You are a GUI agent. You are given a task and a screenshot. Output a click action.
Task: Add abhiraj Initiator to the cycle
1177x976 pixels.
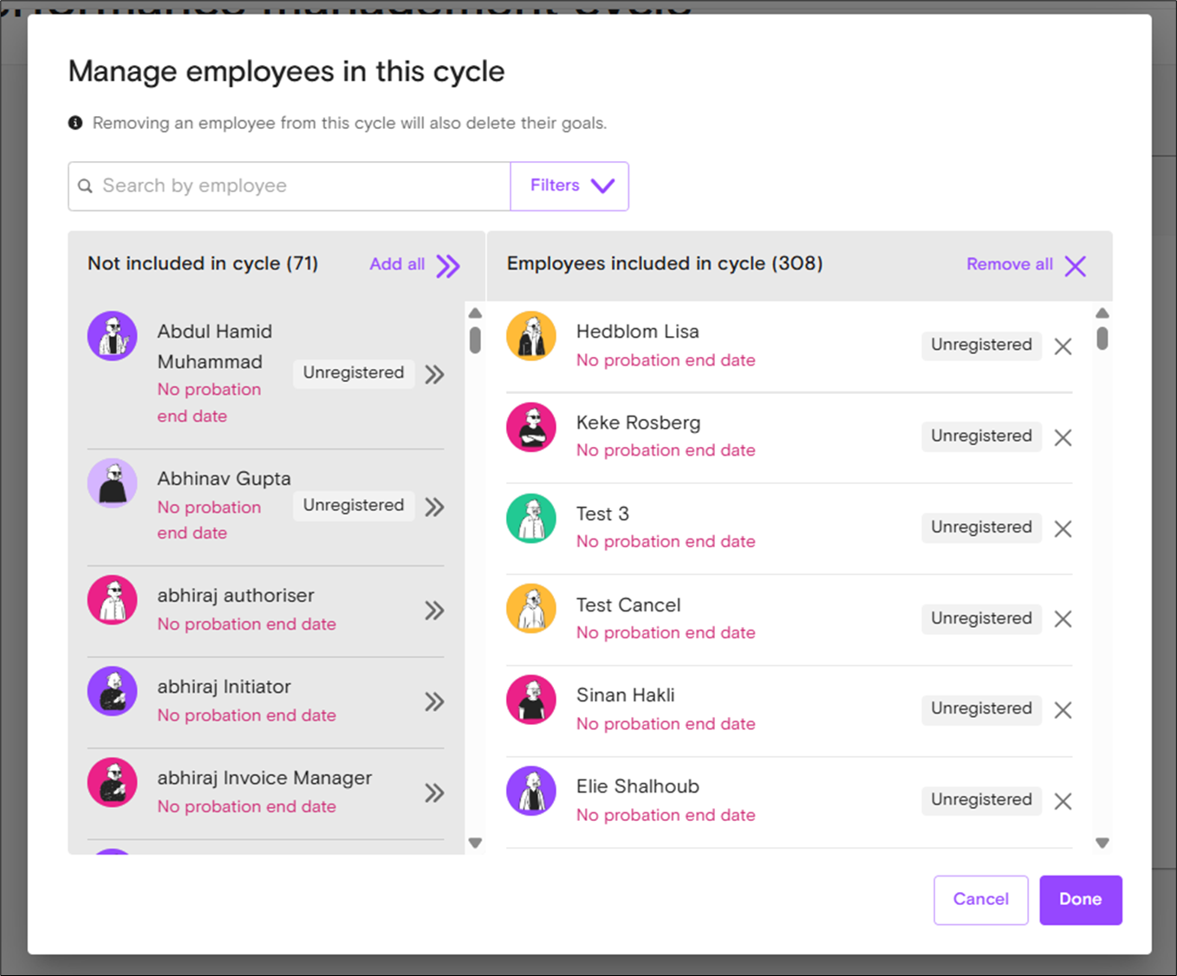tap(434, 701)
